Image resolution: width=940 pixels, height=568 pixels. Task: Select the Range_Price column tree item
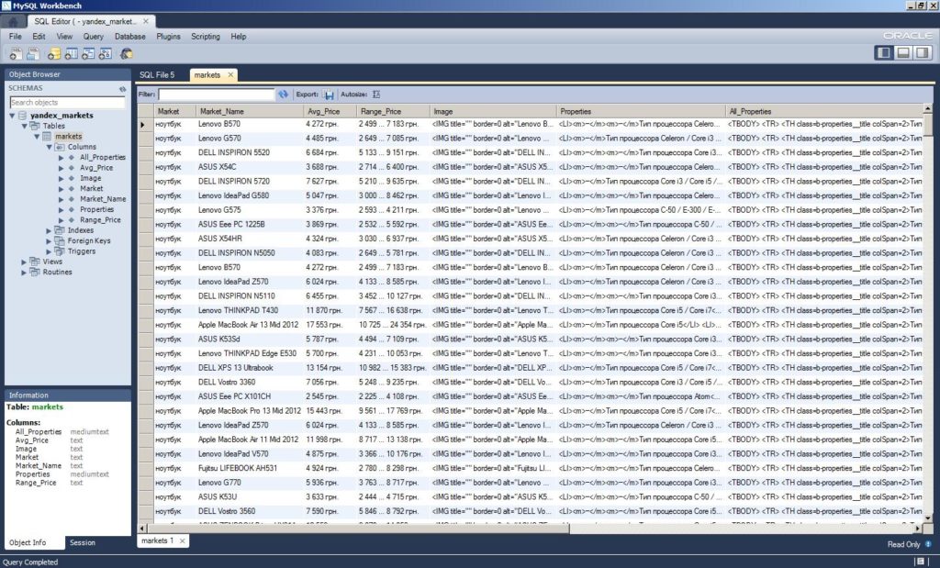point(100,220)
